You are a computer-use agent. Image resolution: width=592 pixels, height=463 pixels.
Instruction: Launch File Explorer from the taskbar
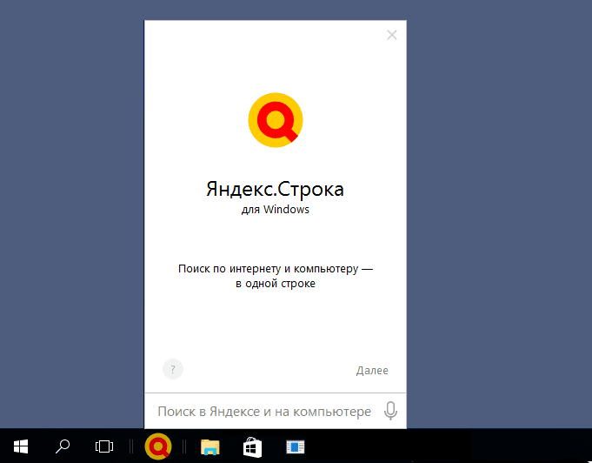210,446
